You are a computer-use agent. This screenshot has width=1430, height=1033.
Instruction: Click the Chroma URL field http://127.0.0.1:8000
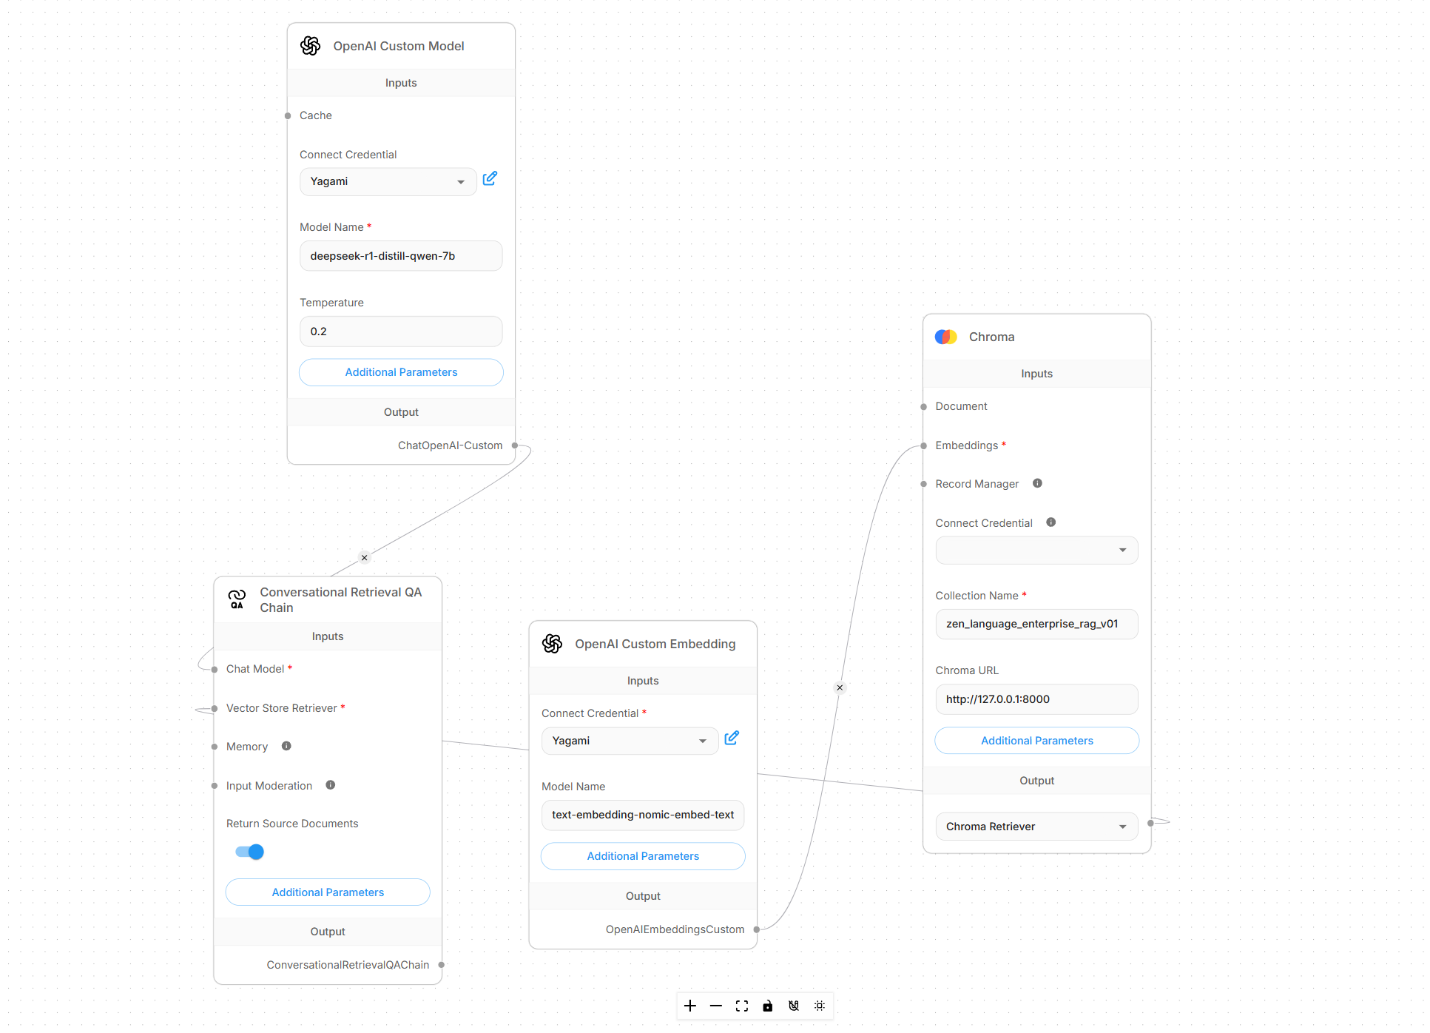pyautogui.click(x=1036, y=699)
